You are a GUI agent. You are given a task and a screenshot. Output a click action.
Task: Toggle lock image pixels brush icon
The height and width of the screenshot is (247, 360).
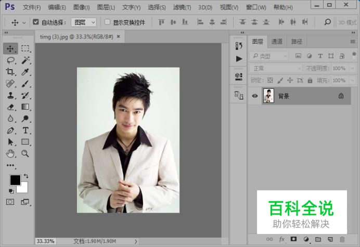click(x=280, y=81)
